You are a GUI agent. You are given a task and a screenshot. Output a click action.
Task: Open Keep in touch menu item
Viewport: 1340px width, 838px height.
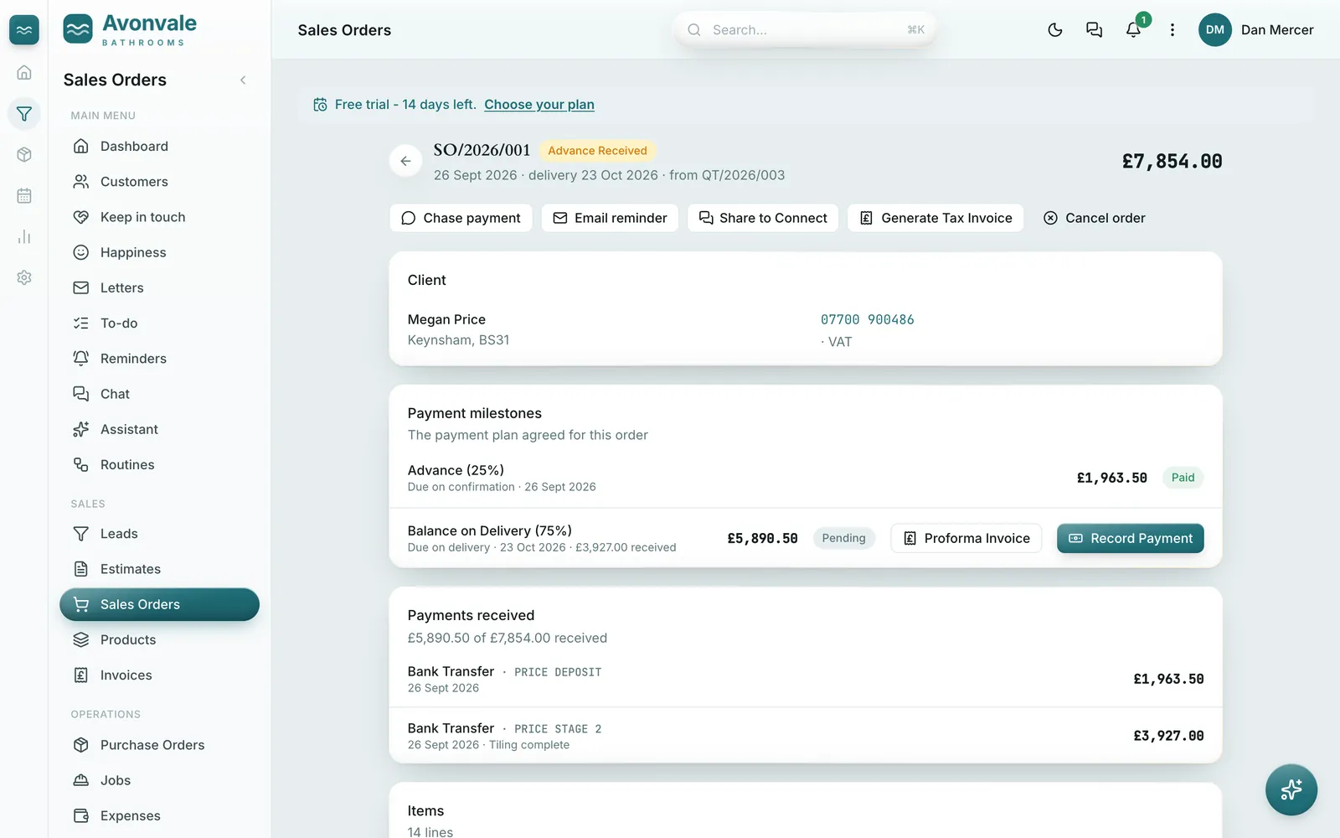(x=159, y=217)
